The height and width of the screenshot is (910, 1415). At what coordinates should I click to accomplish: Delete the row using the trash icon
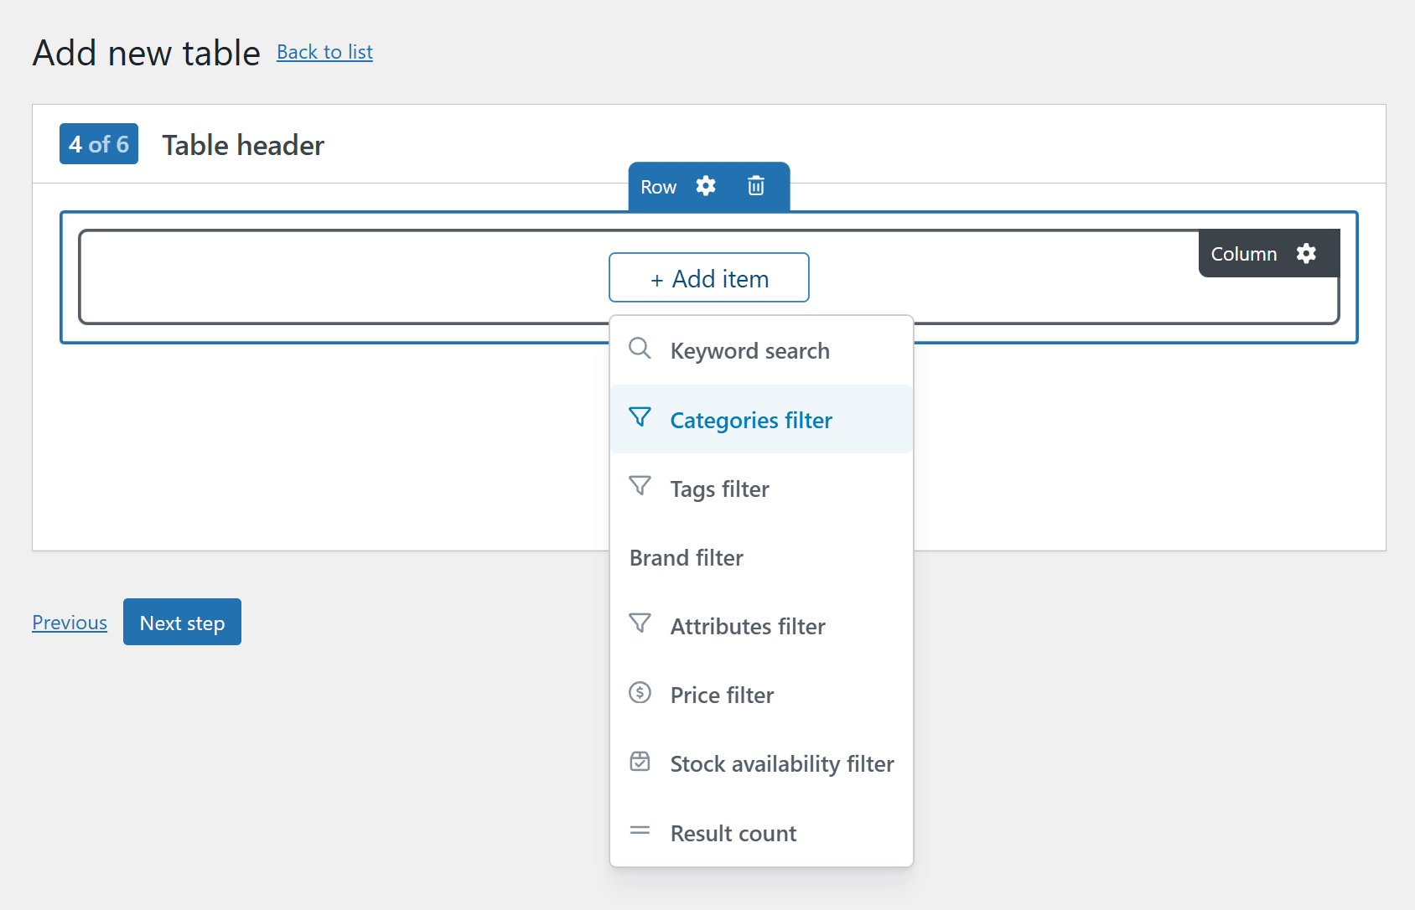[756, 186]
